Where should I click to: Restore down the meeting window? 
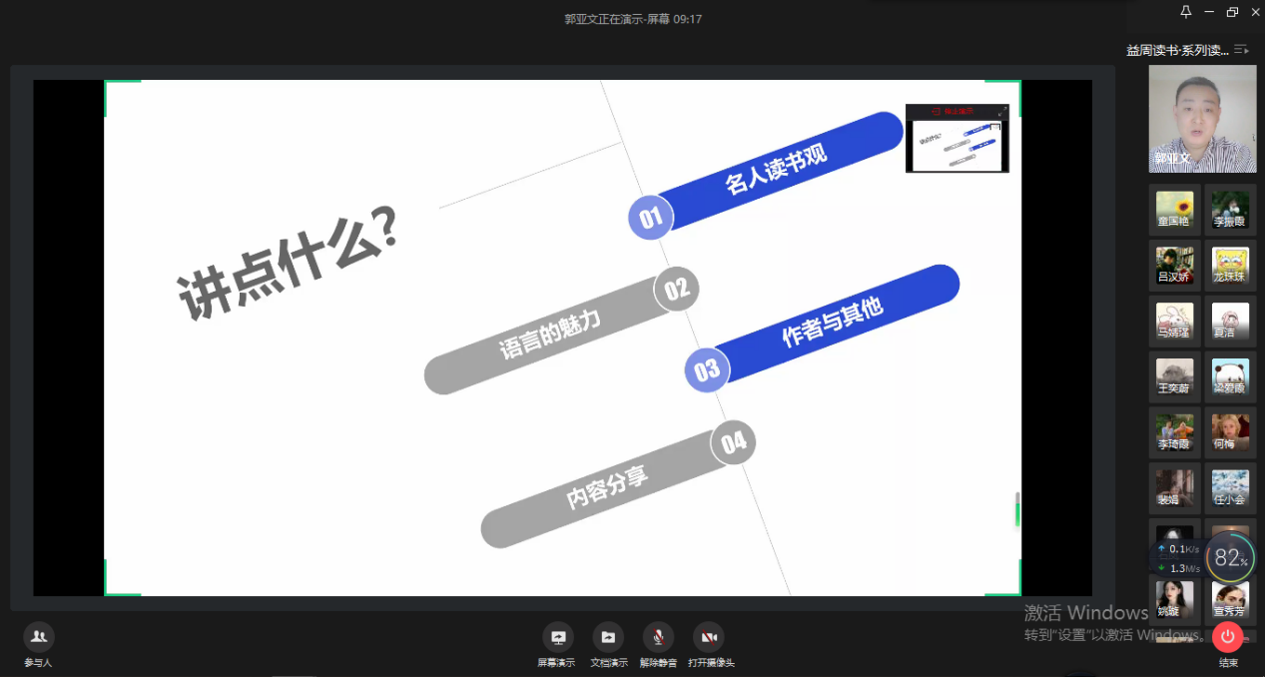[1232, 12]
